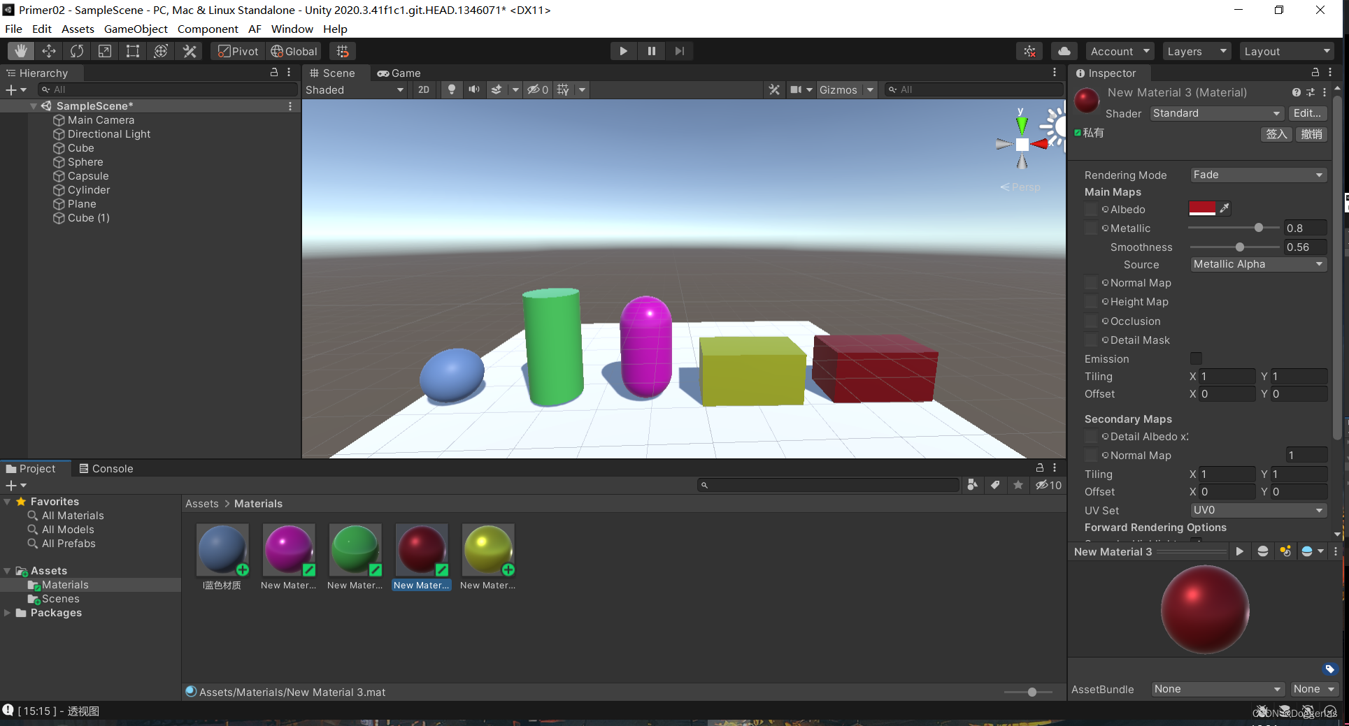Click the Albedo red color swatch

(x=1202, y=208)
